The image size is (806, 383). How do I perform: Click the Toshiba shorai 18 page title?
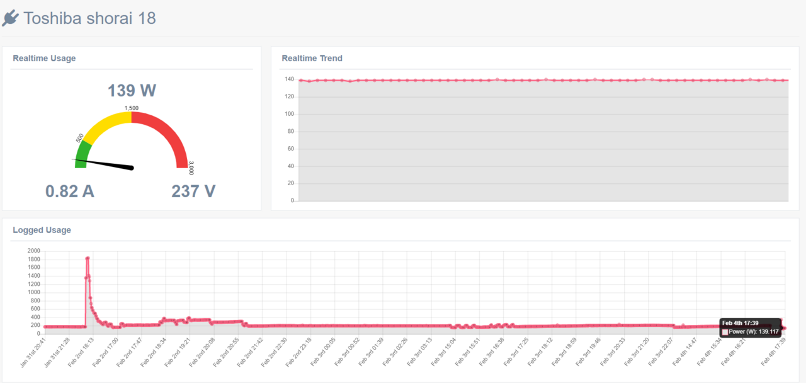tap(89, 18)
